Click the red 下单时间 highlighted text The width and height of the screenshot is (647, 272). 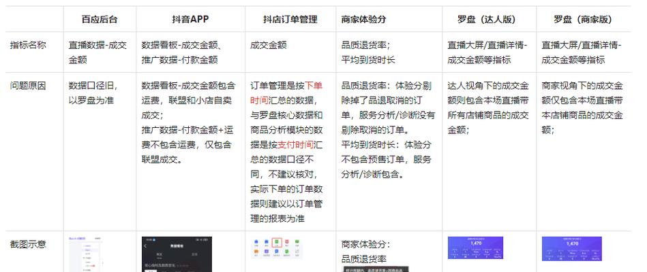point(286,93)
